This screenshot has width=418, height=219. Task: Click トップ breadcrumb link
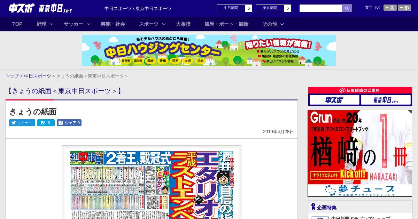click(x=12, y=76)
